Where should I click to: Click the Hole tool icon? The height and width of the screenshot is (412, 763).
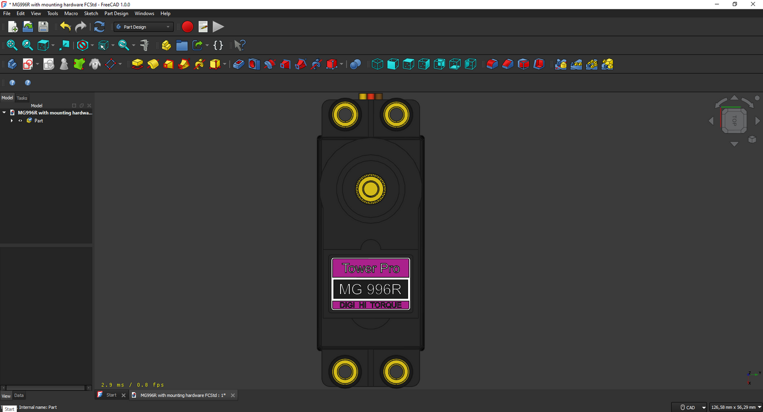pos(254,64)
